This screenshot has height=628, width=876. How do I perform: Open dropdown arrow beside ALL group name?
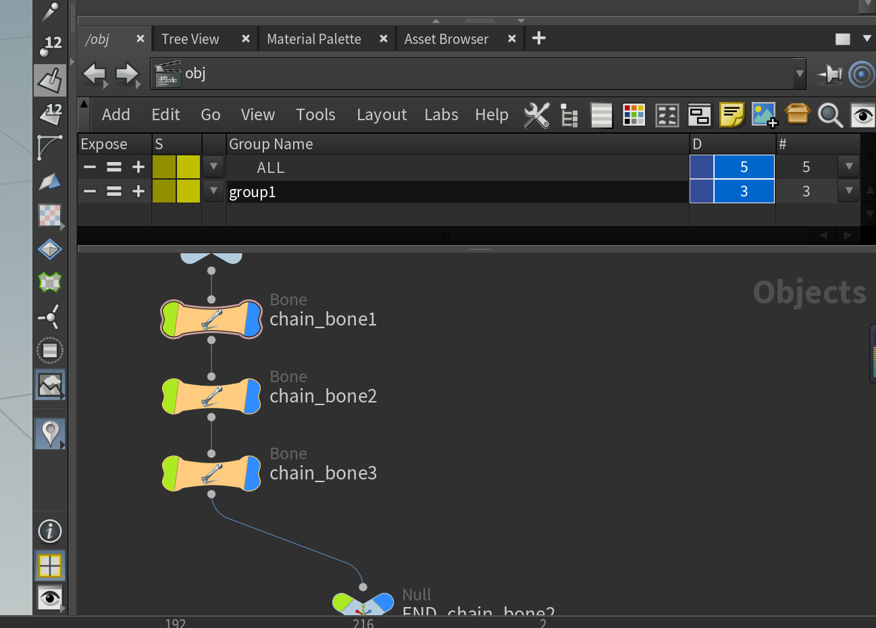213,166
